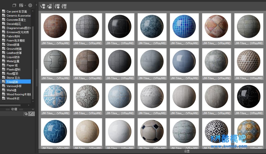Open the settings gear icon
Viewport: 266px width, 154px height.
30,5
